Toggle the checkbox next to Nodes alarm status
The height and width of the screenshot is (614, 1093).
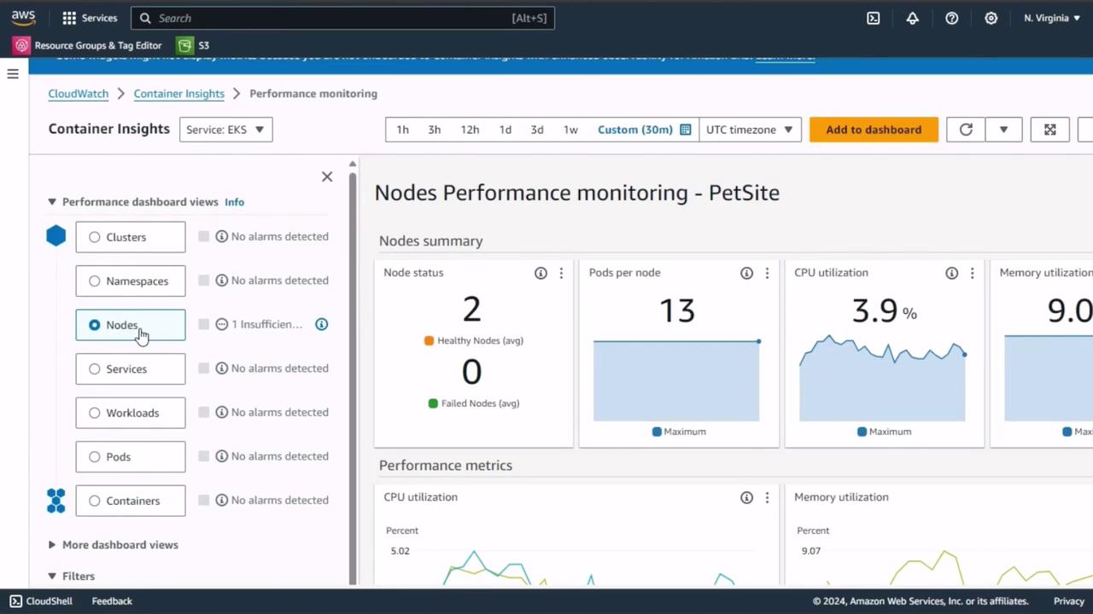tap(203, 324)
